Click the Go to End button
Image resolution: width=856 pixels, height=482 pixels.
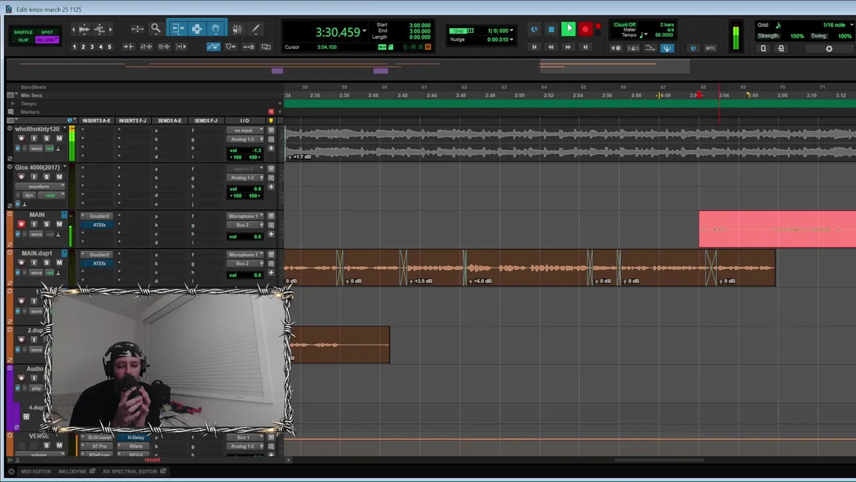point(585,48)
